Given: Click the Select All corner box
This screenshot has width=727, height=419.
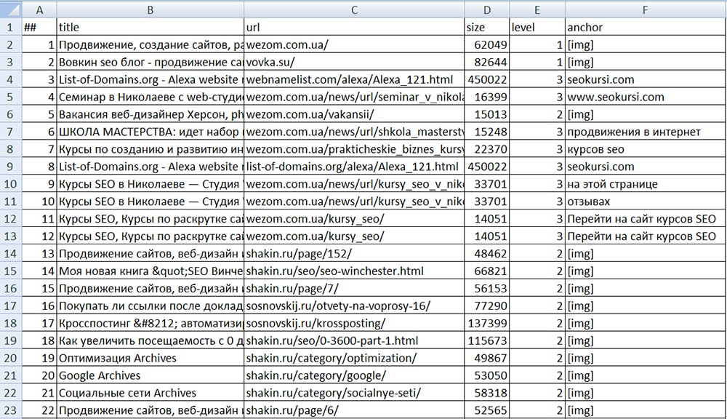Looking at the screenshot, I should click(11, 9).
